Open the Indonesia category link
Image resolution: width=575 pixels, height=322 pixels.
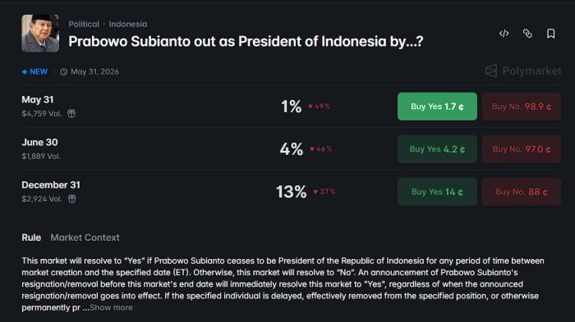[x=128, y=24]
